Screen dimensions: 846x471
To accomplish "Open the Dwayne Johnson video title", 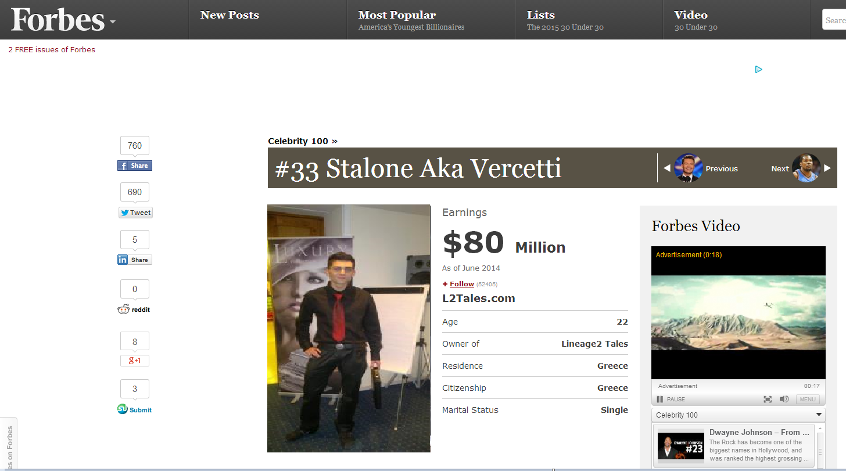I will tap(759, 432).
